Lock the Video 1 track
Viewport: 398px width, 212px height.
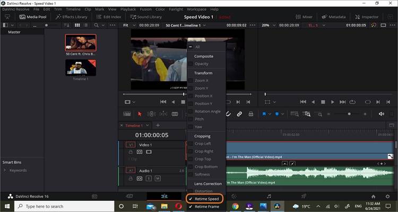coord(131,152)
